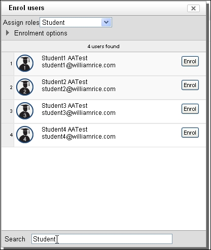Enrol Student2 AATest
This screenshot has height=250, width=211.
point(190,85)
